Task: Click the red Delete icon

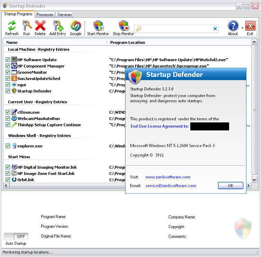Action: 40,26
